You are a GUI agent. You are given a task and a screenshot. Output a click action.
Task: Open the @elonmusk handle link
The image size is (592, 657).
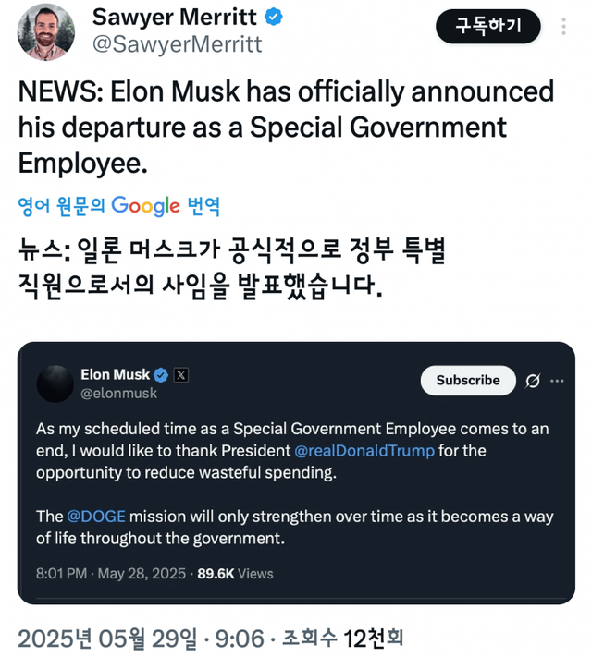(119, 393)
